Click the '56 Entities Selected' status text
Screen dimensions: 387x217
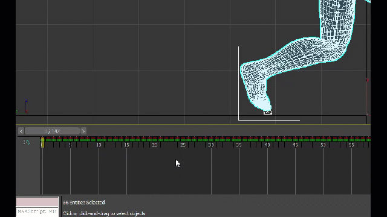click(x=84, y=203)
